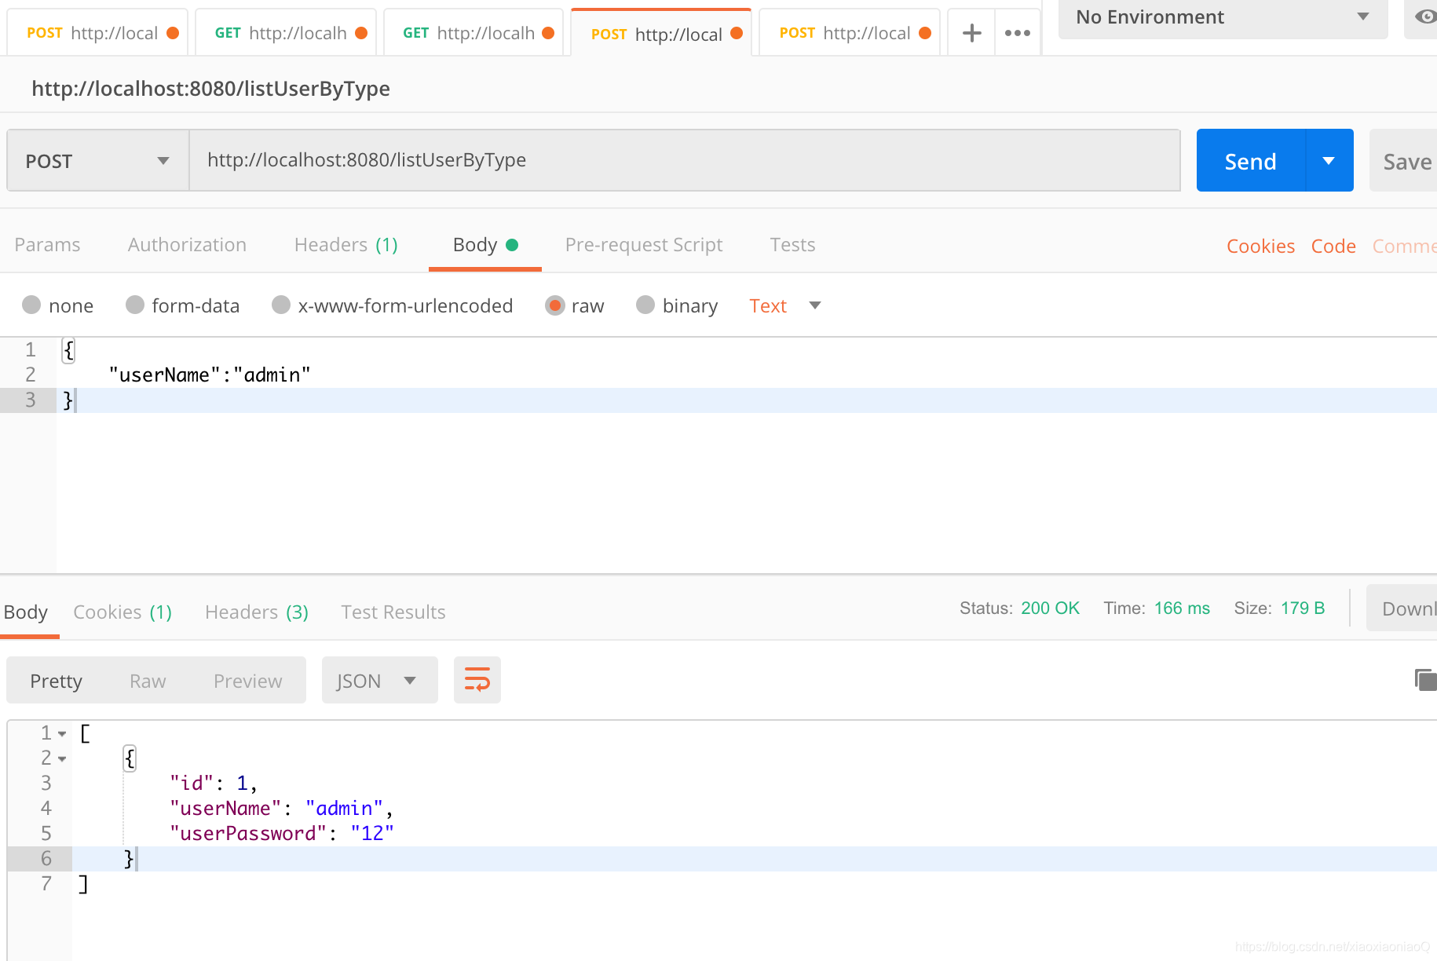Open the Params request tab
Viewport: 1437px width, 961px height.
point(47,245)
